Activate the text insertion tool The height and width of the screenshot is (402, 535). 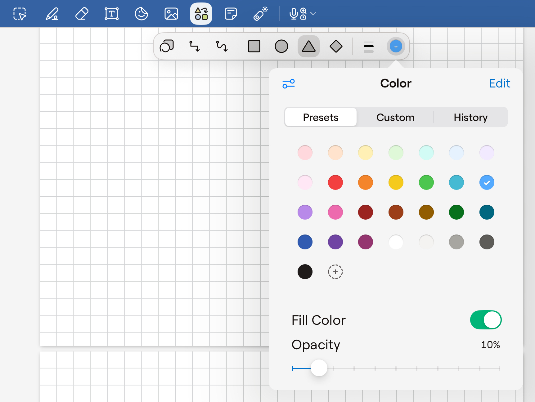pyautogui.click(x=111, y=14)
